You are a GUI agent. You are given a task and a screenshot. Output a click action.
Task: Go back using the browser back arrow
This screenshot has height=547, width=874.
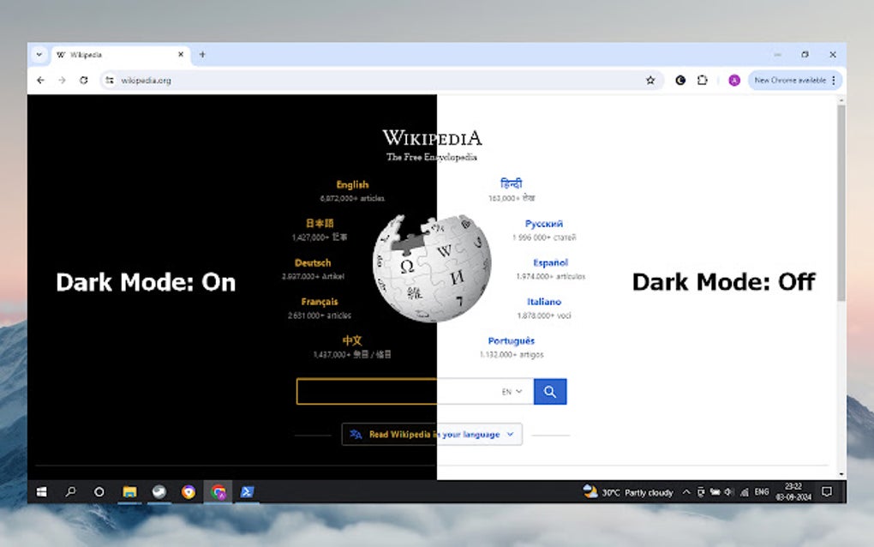(x=40, y=80)
